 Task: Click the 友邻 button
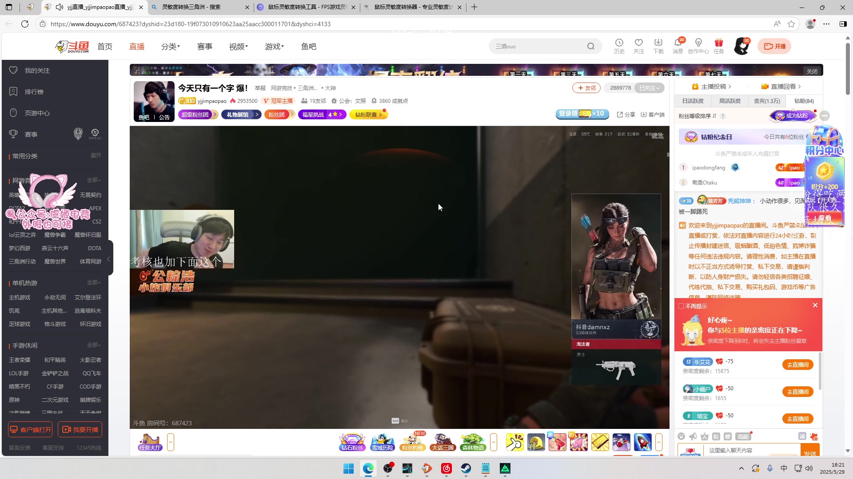tap(586, 88)
